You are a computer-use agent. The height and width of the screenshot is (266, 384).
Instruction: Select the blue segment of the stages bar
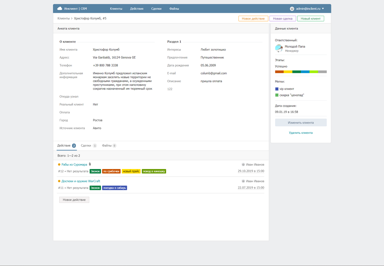click(305, 72)
